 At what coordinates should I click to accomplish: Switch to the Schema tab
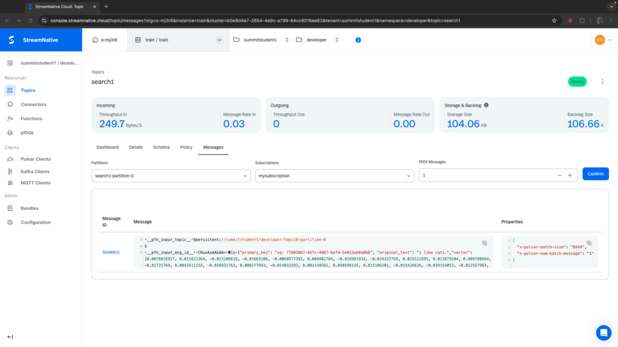(161, 147)
